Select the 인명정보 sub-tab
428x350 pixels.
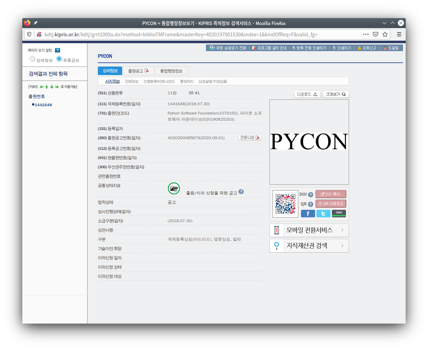click(131, 82)
